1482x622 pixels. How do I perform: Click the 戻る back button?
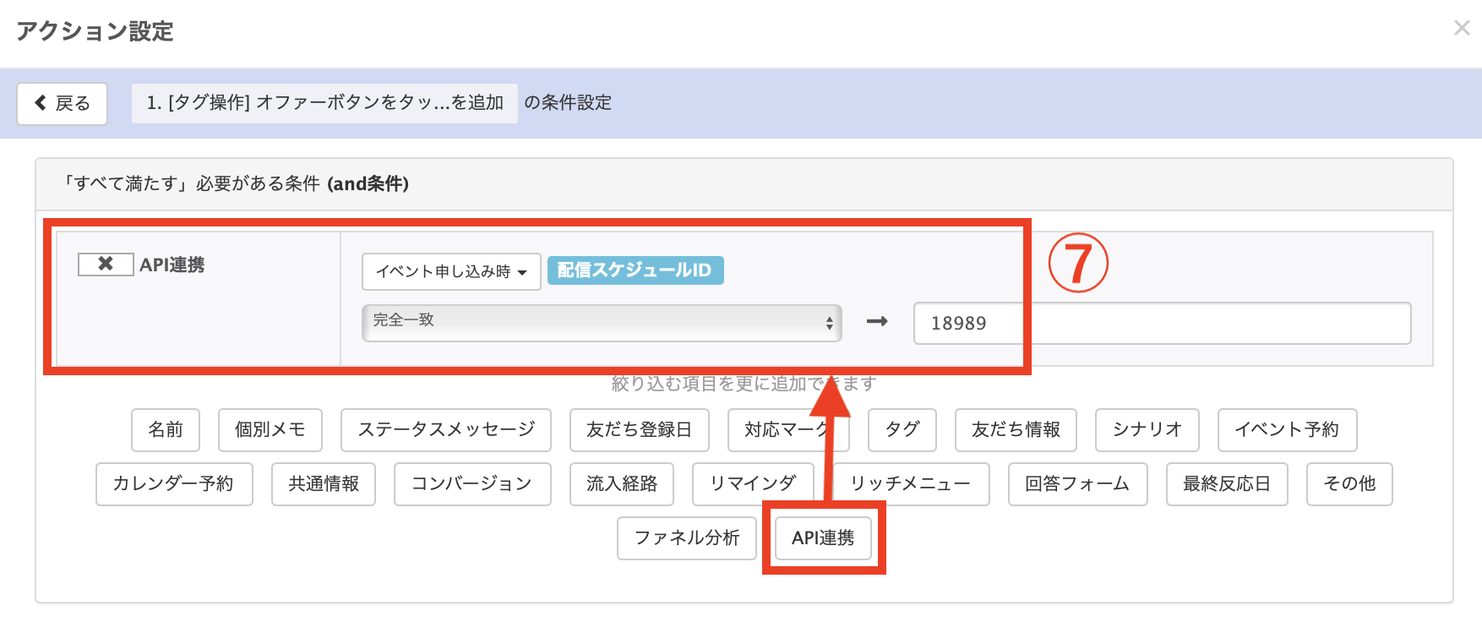coord(63,103)
